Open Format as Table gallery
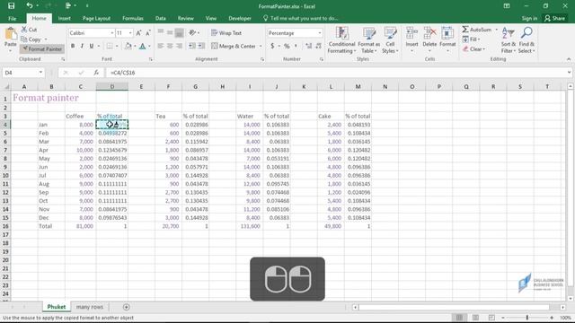The image size is (575, 323). [x=369, y=39]
